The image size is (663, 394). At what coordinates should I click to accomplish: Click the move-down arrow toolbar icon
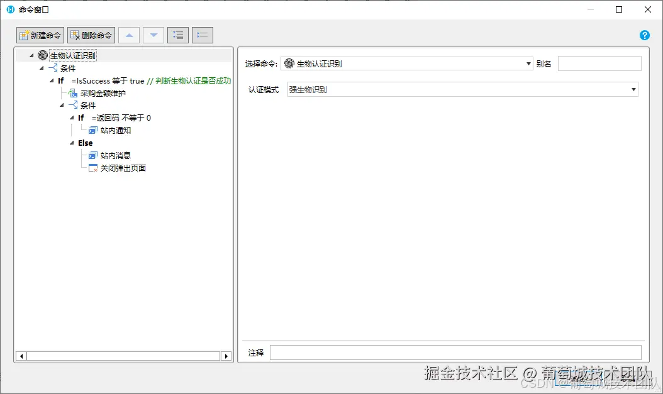coord(153,35)
